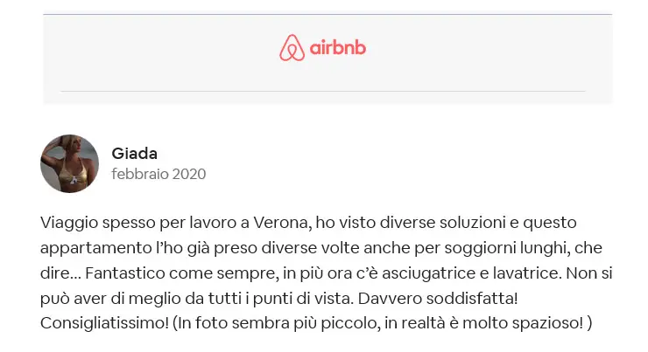Image resolution: width=648 pixels, height=352 pixels.
Task: Select the word "asciugatrice"
Action: pos(428,273)
